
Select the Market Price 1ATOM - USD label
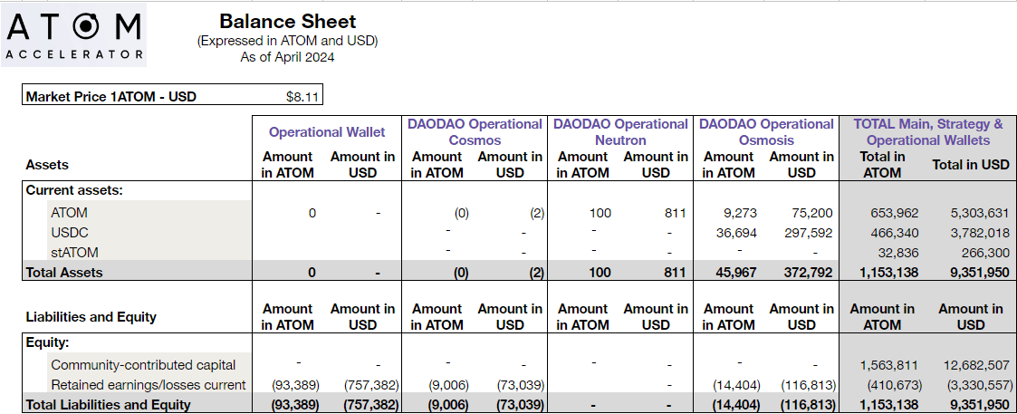click(x=111, y=96)
